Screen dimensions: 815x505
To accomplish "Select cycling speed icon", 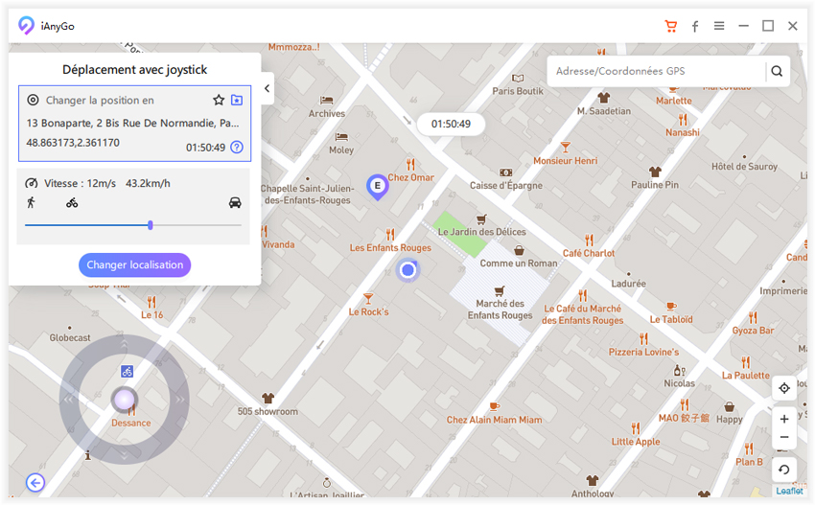I will click(x=72, y=202).
